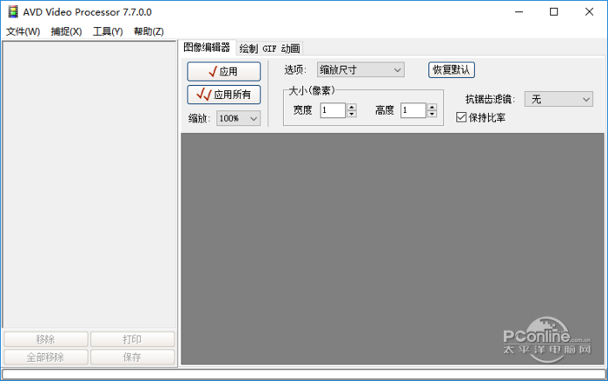The width and height of the screenshot is (608, 381).
Task: Click the 移除 button
Action: [x=46, y=339]
